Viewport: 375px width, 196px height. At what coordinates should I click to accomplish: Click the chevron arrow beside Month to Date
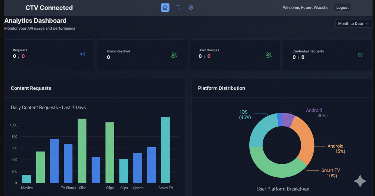(x=367, y=24)
